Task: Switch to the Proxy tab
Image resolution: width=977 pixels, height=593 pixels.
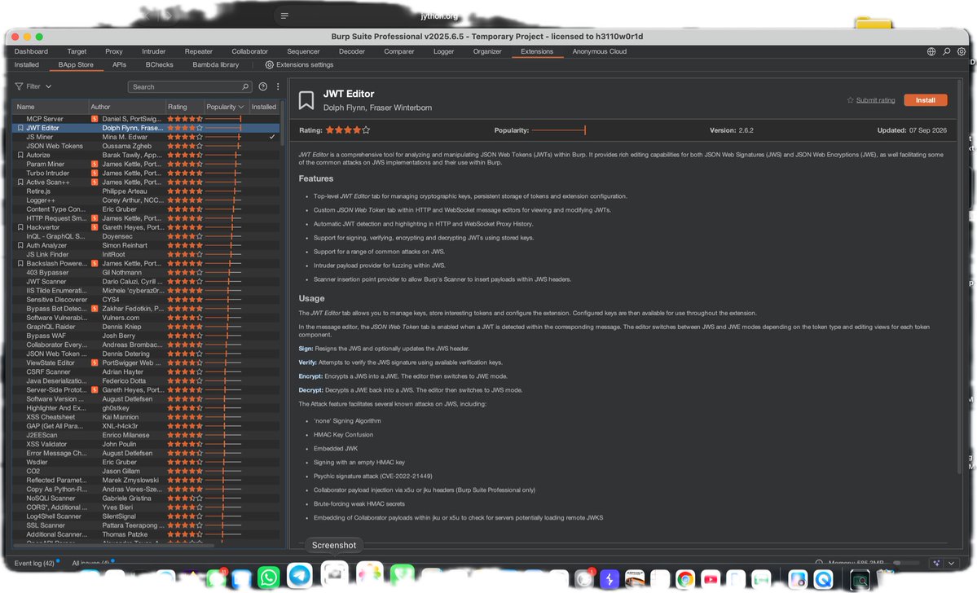Action: (113, 51)
